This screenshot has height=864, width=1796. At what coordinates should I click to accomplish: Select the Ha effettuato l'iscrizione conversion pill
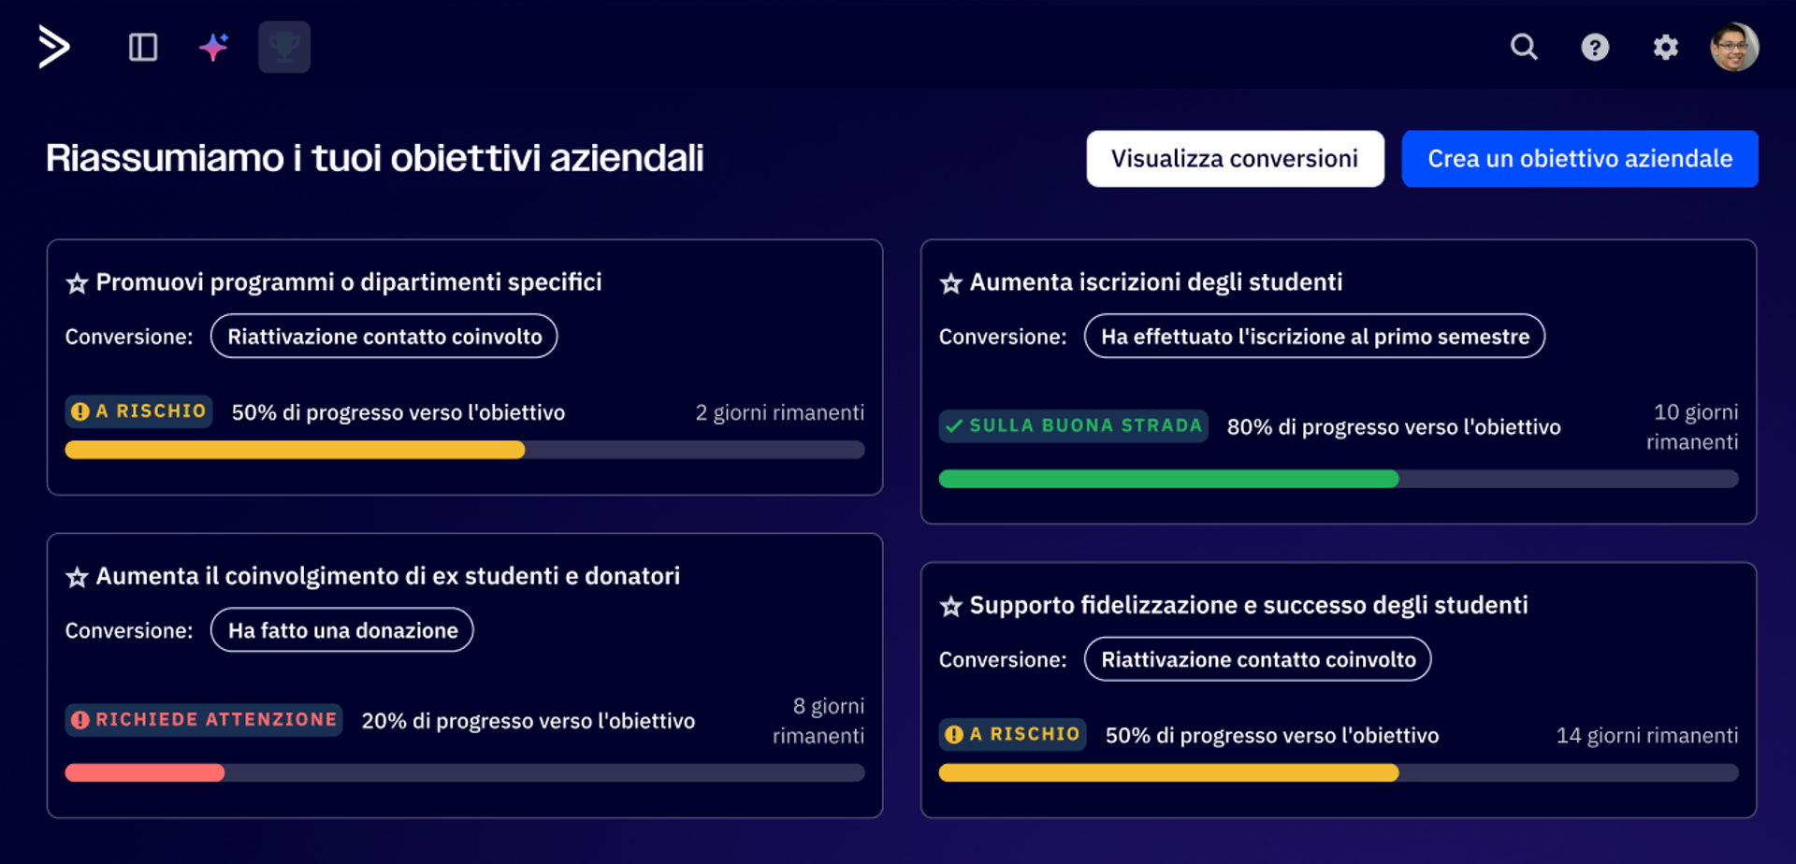(x=1314, y=337)
